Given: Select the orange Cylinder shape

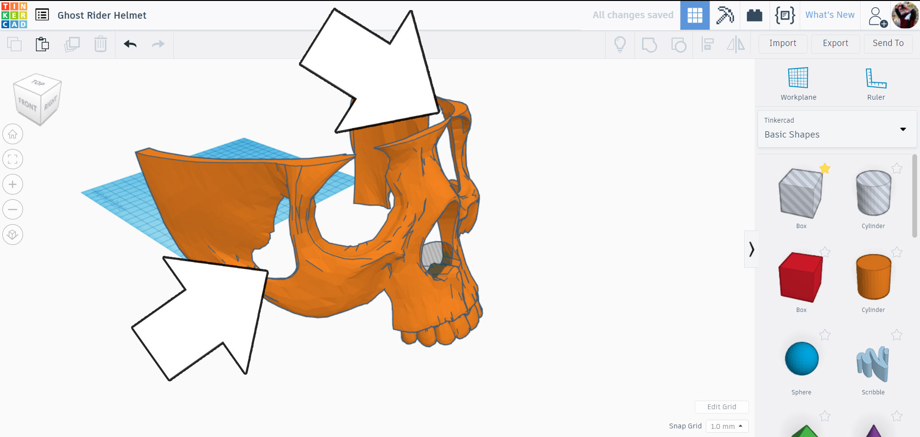Looking at the screenshot, I should 874,277.
